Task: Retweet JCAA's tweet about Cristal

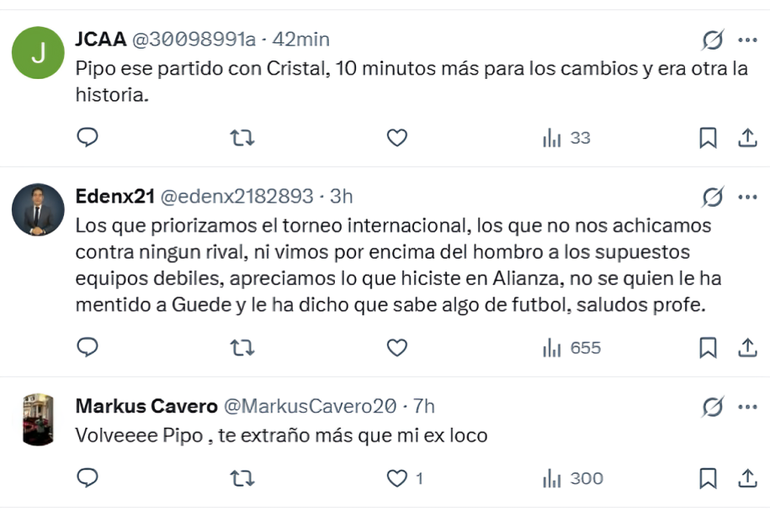Action: (242, 137)
